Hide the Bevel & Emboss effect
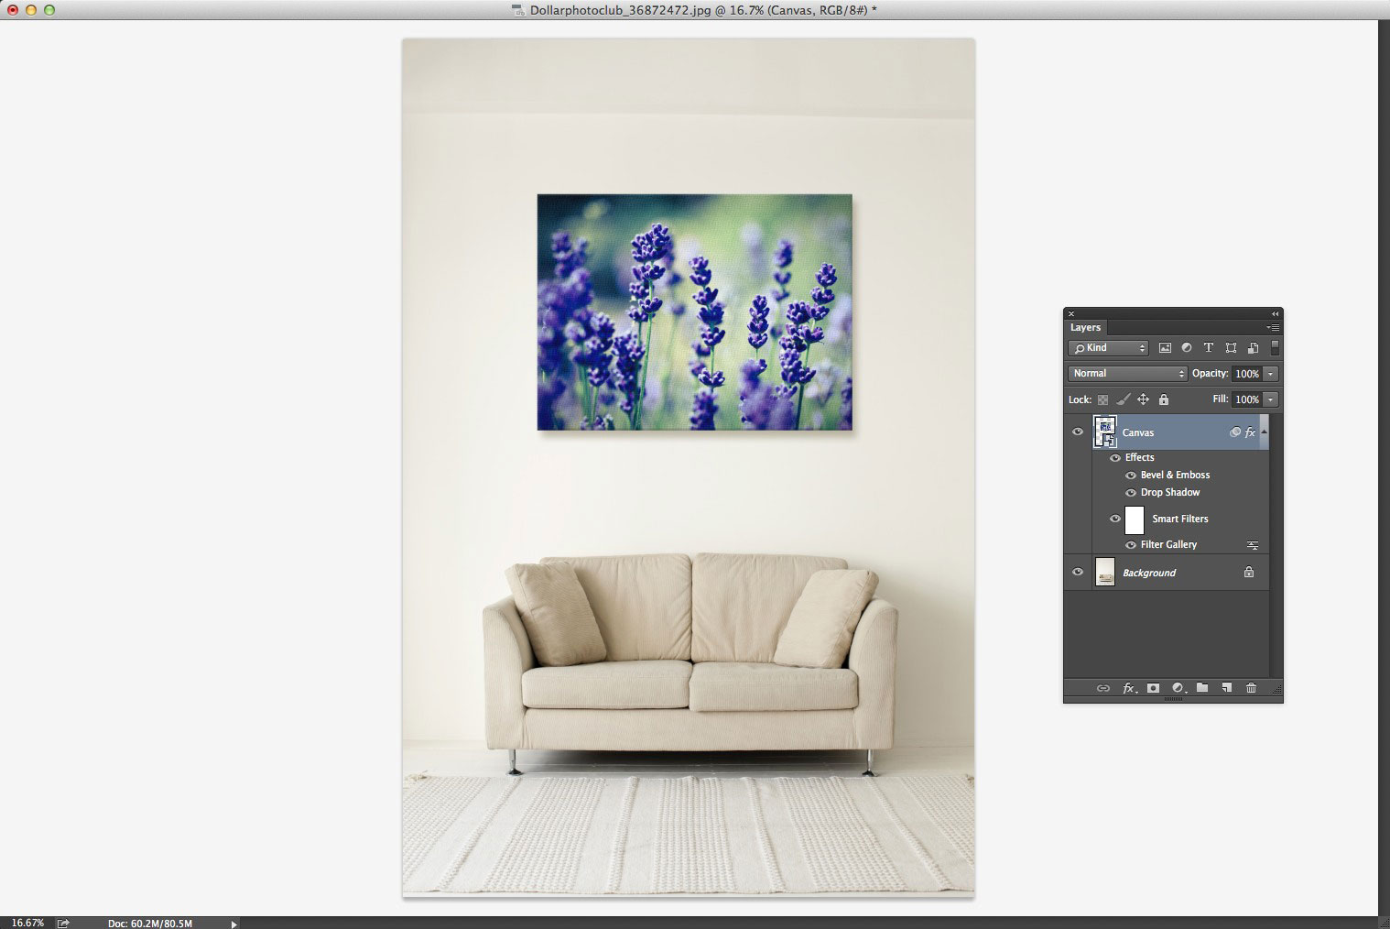This screenshot has height=929, width=1390. 1131,475
